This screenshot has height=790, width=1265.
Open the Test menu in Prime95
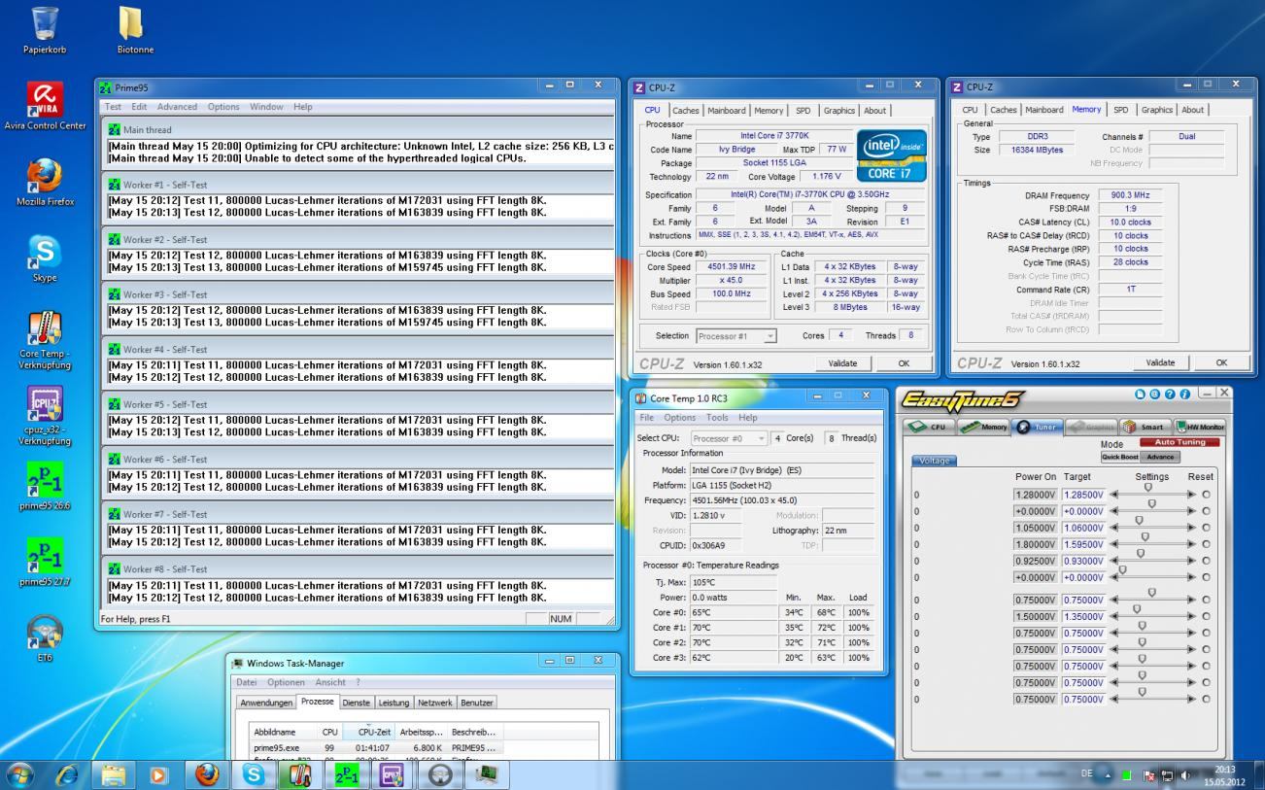point(114,107)
